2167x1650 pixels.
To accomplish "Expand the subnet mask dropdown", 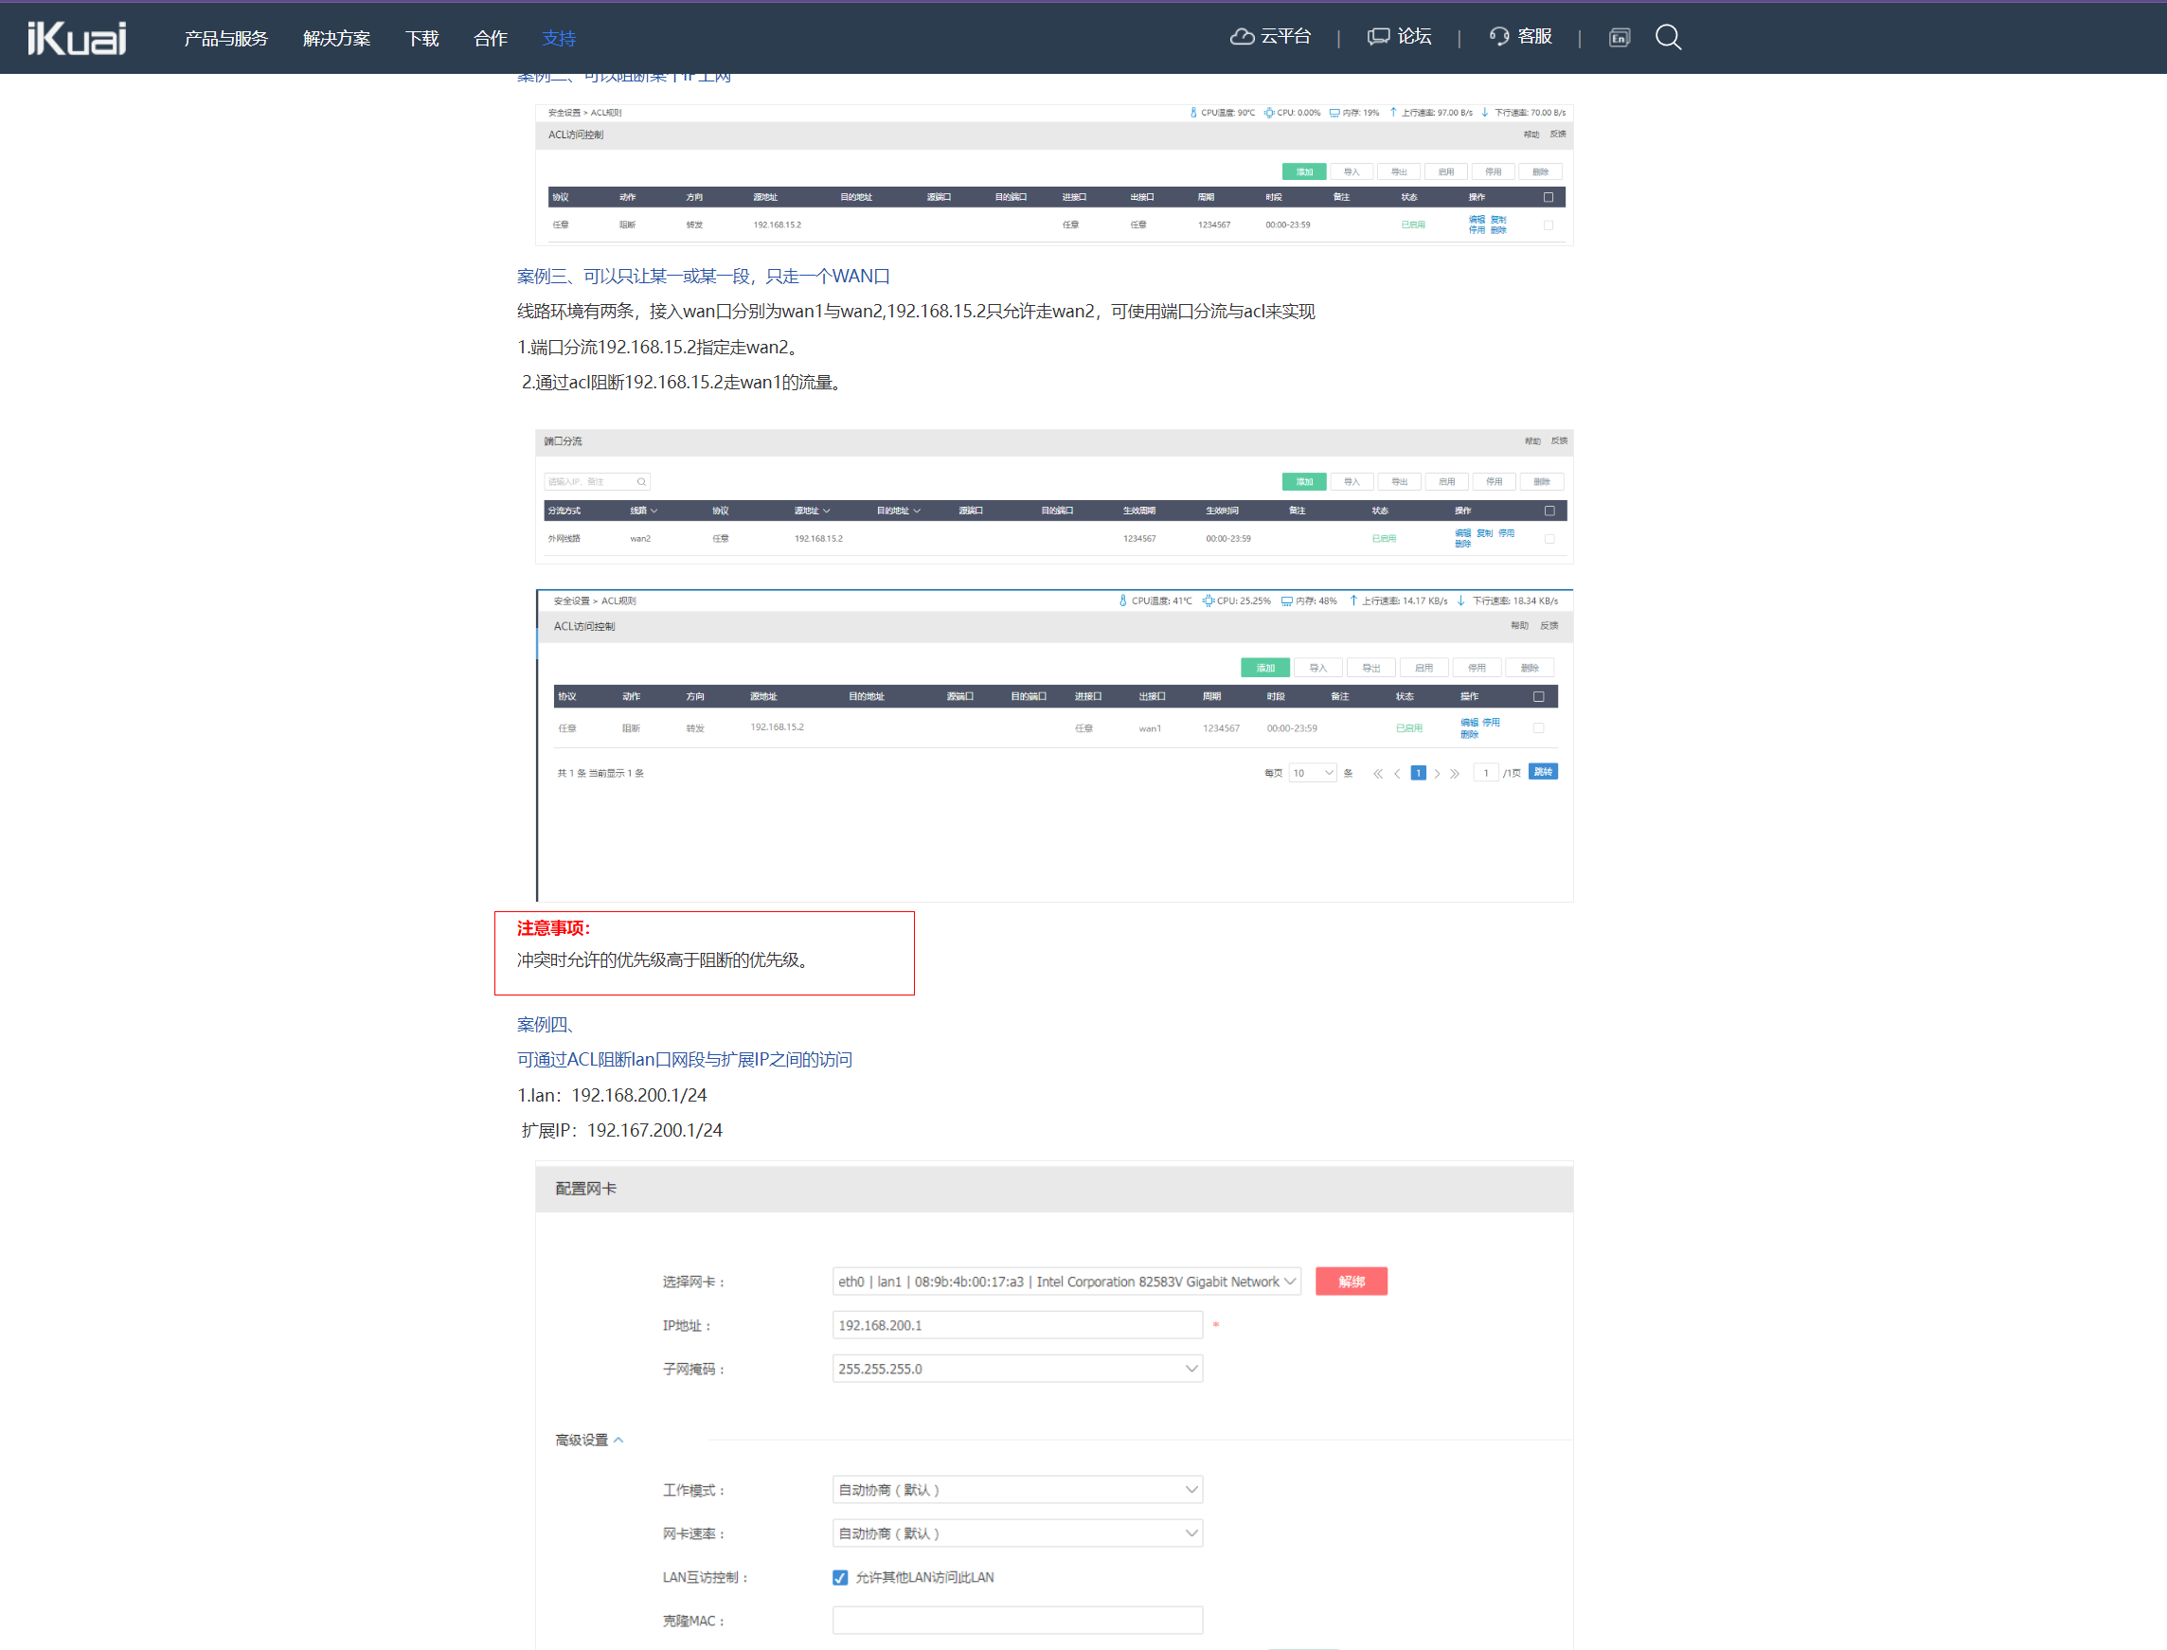I will 1016,1368.
